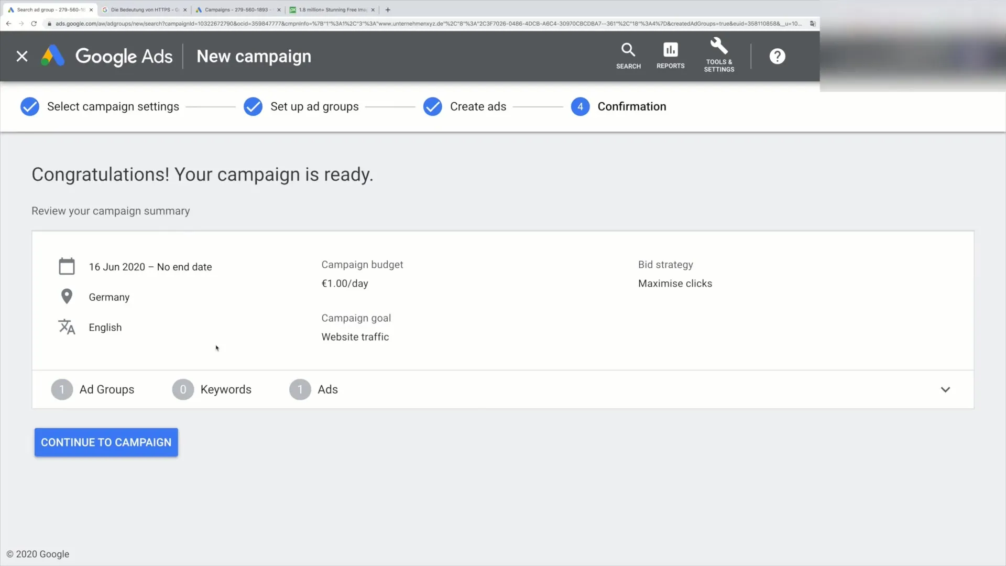The height and width of the screenshot is (566, 1006).
Task: Open Reports section via icon
Action: (670, 56)
